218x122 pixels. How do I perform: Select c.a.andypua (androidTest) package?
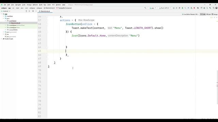(16, 25)
